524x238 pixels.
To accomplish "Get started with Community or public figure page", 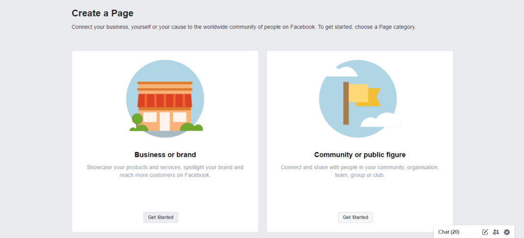I will coord(356,218).
